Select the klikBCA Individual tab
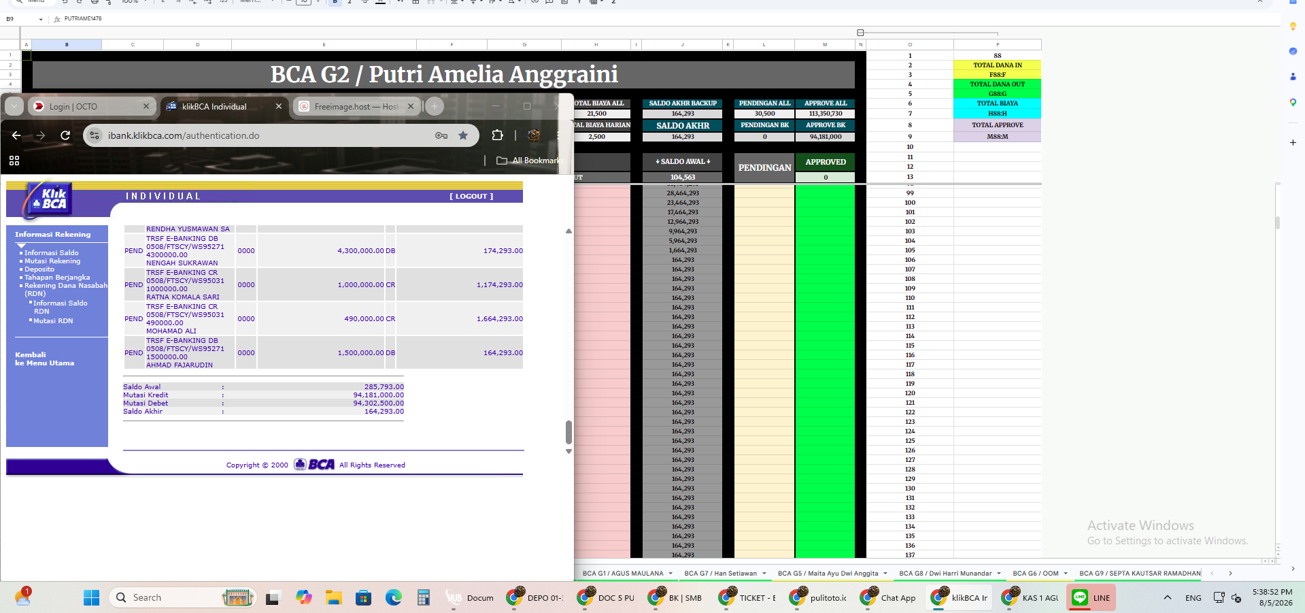 (224, 106)
